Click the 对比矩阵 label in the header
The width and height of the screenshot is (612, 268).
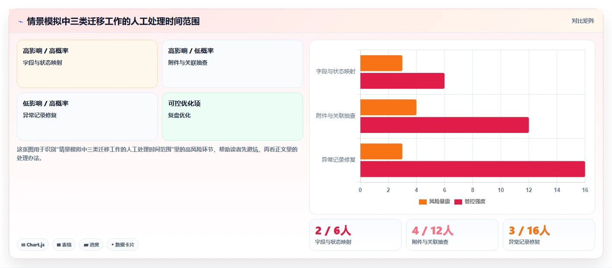(583, 21)
